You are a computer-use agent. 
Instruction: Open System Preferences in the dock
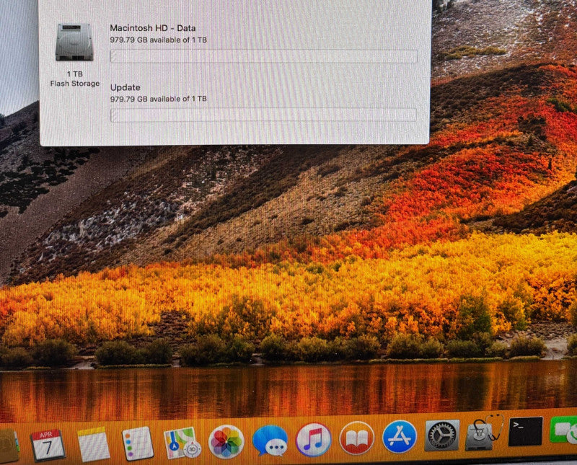pos(442,435)
